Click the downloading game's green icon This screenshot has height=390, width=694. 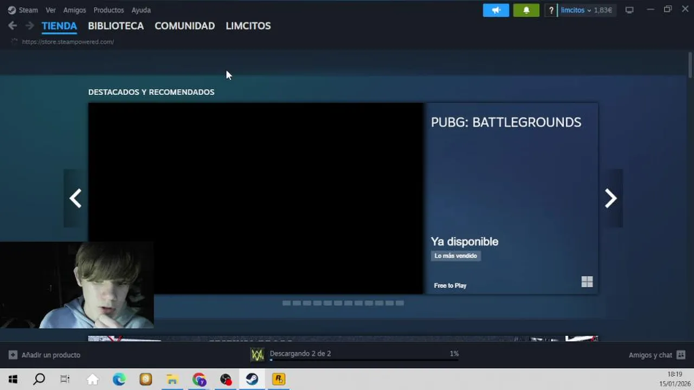[258, 355]
